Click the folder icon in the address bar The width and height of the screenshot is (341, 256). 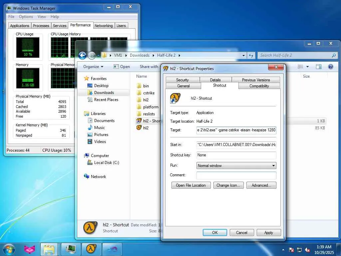click(x=104, y=55)
